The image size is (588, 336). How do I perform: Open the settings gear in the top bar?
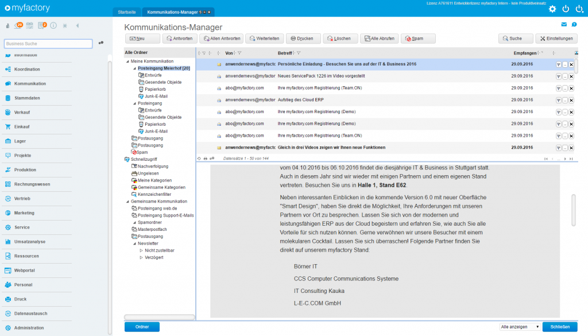tap(552, 9)
